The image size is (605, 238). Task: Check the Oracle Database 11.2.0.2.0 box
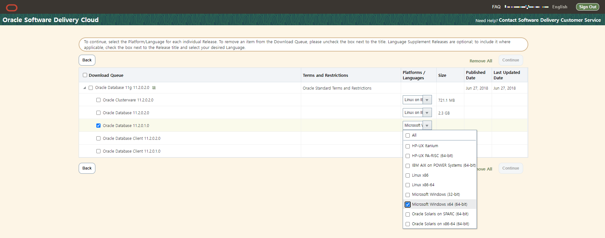pos(99,113)
